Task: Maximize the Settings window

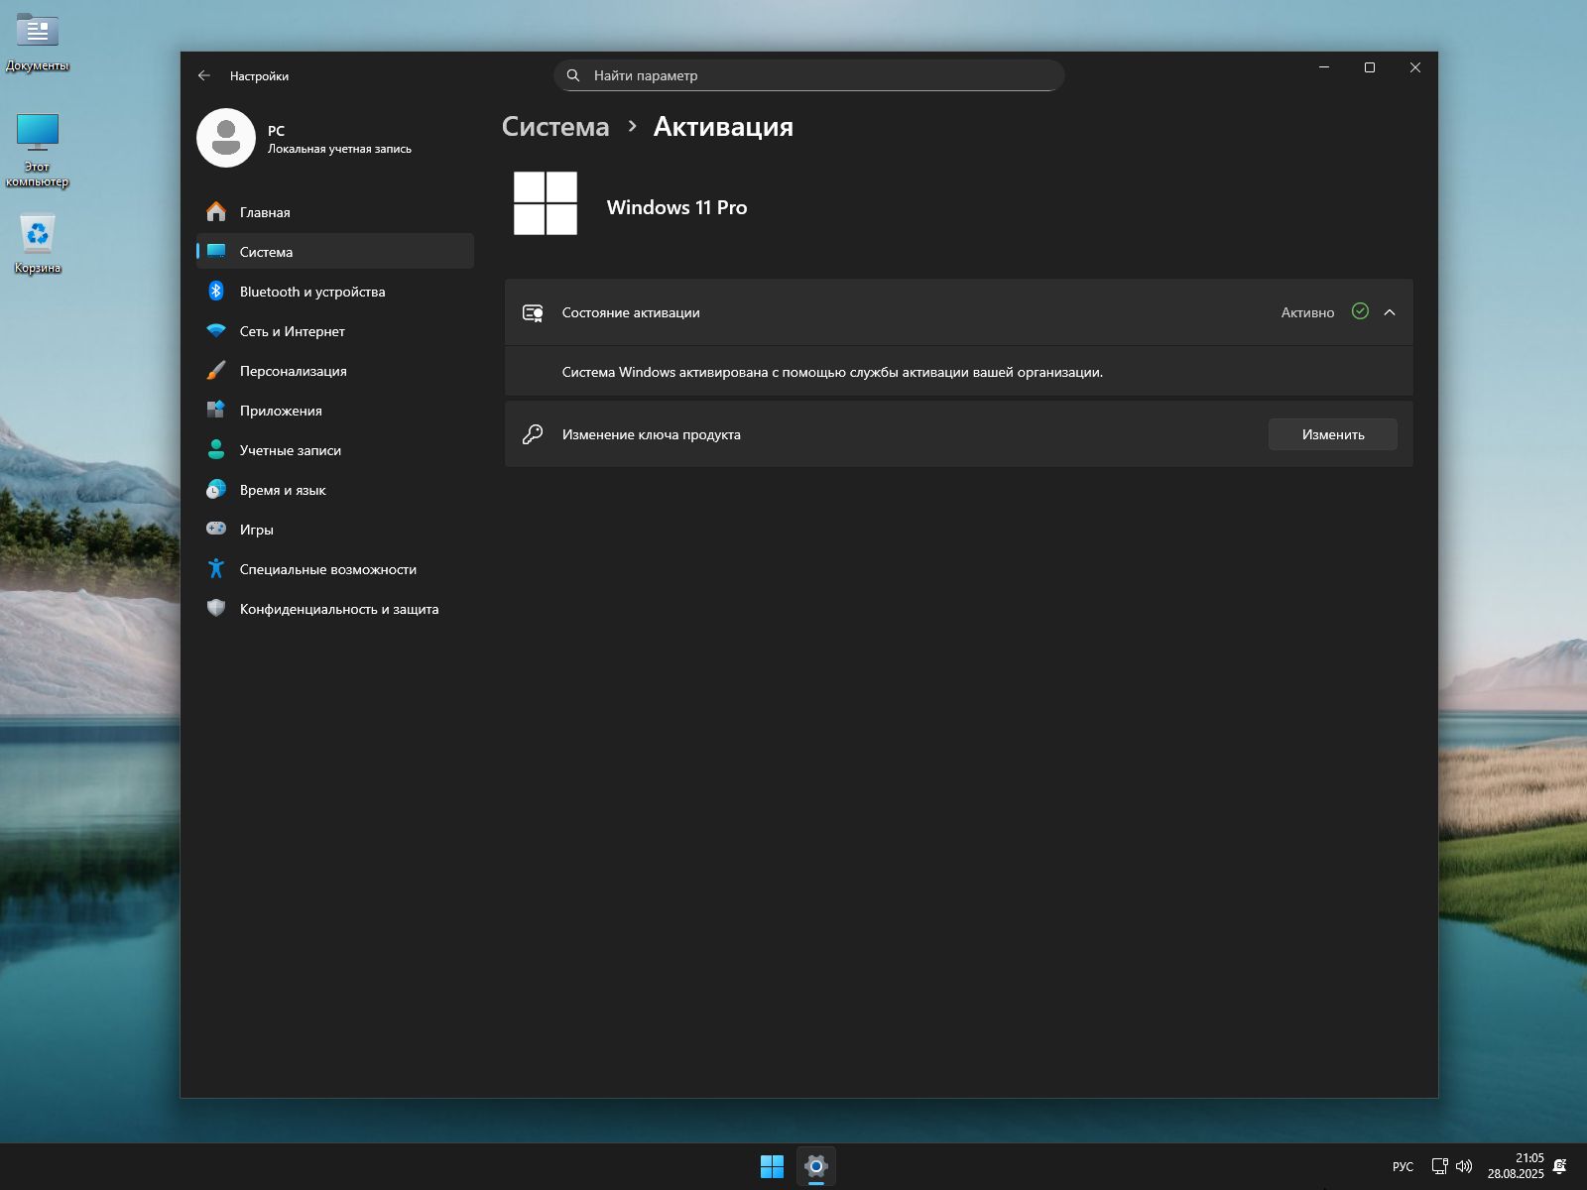Action: (x=1370, y=67)
